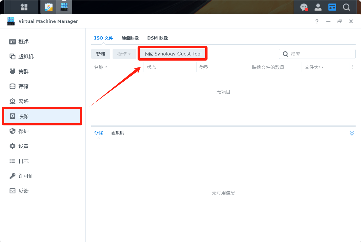Click the 新增 button
The height and width of the screenshot is (242, 361).
[x=101, y=54]
